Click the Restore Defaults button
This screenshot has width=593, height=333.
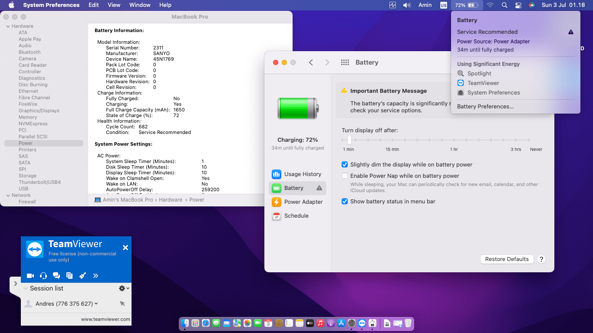click(x=507, y=259)
